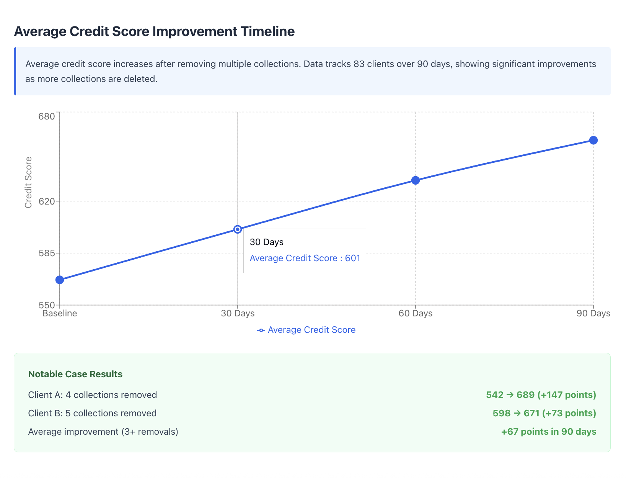Click the highlighted 30 Days data point
The height and width of the screenshot is (478, 626).
pos(238,229)
